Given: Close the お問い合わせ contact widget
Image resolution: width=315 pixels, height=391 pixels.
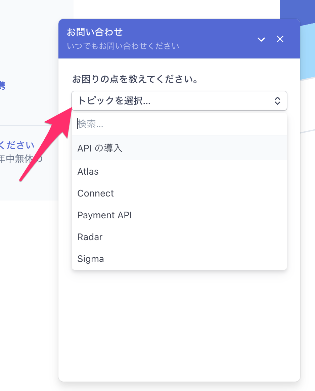Looking at the screenshot, I should 280,39.
